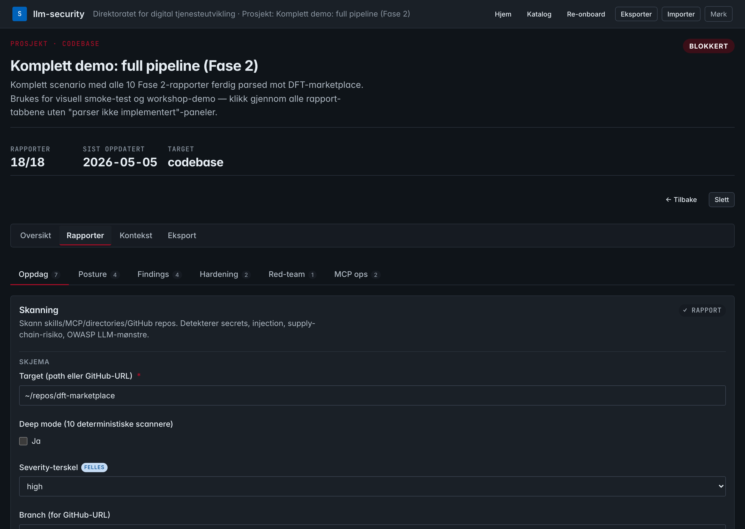745x529 pixels.
Task: Go to Hjem in top navigation
Action: 503,14
